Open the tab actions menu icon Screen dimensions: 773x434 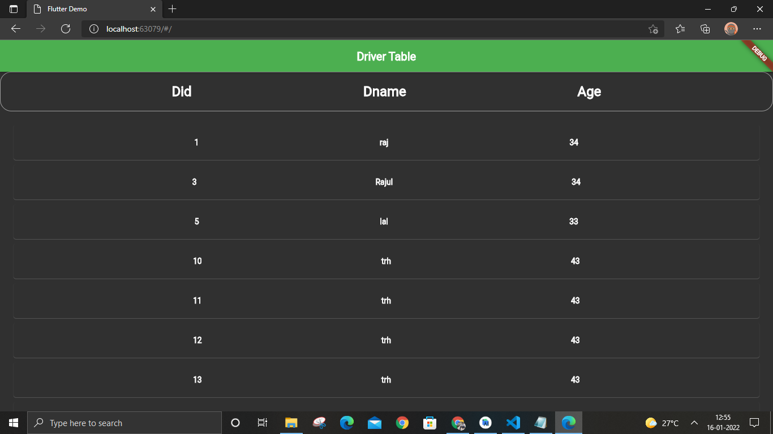pyautogui.click(x=14, y=9)
